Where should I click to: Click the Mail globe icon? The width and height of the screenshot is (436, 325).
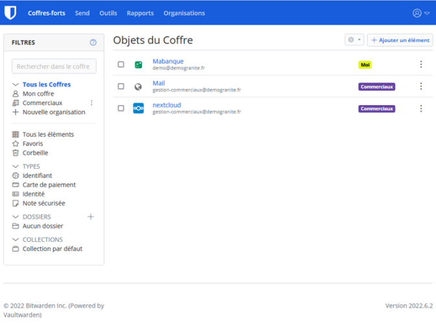(138, 87)
